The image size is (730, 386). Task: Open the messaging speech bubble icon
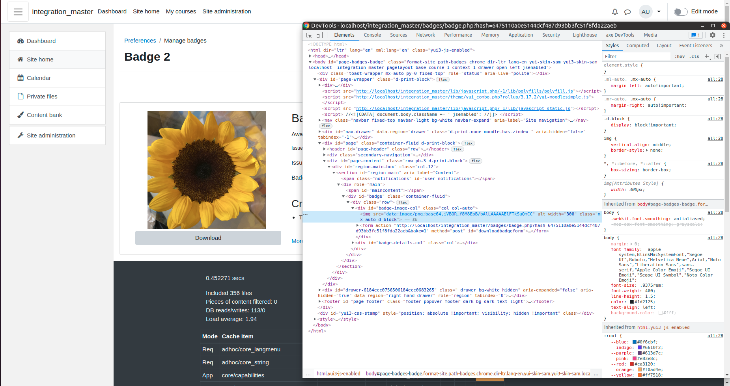point(627,12)
